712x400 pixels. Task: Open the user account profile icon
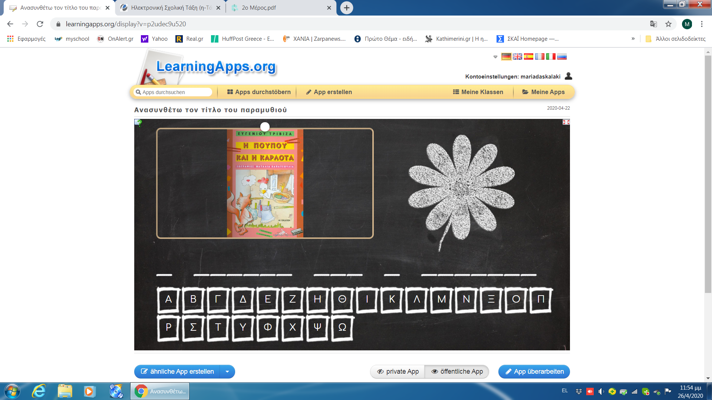click(568, 76)
